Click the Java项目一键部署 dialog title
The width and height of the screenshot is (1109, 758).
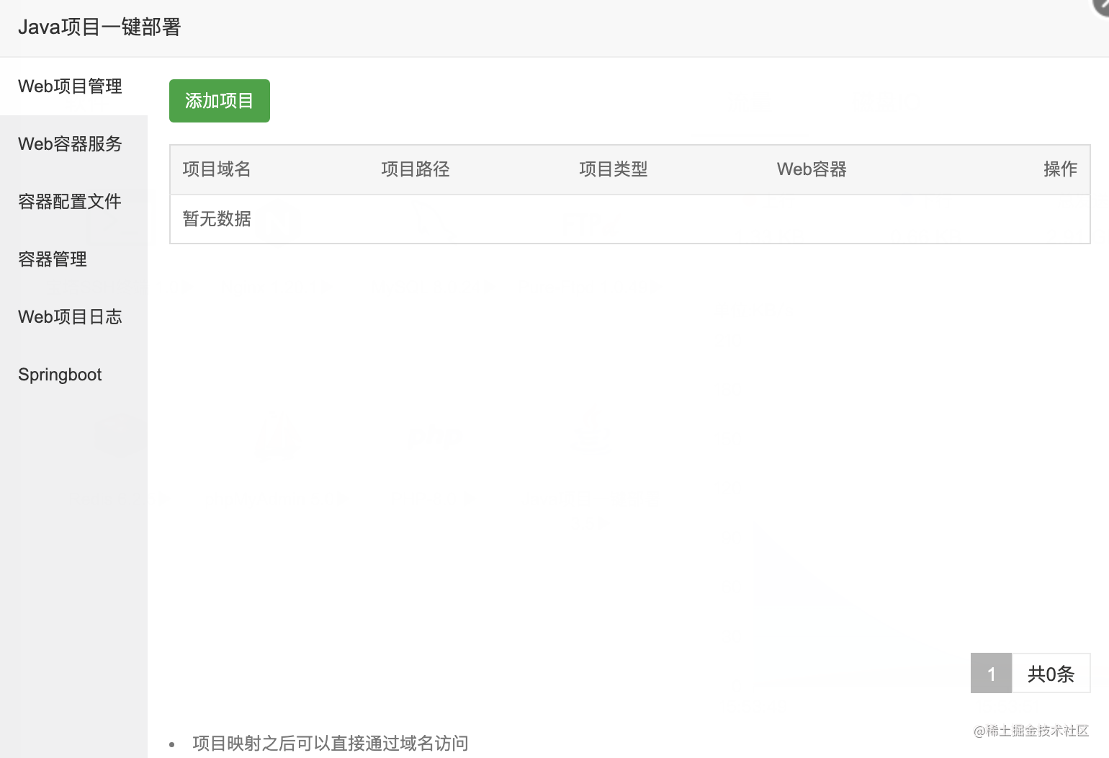point(99,27)
